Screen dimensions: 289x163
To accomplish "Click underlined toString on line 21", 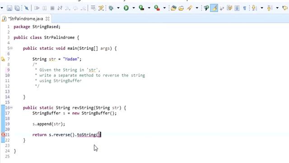I will point(86,135).
